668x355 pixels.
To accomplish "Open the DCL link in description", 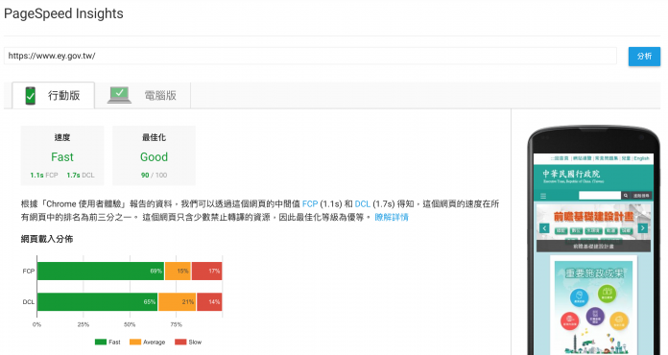I will pyautogui.click(x=363, y=204).
